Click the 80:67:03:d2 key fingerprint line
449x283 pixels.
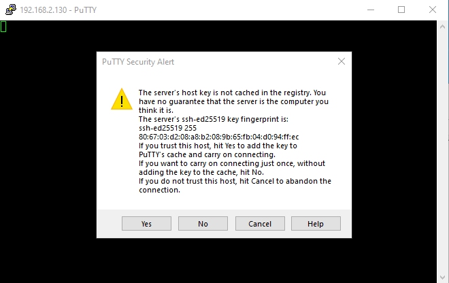tap(219, 137)
